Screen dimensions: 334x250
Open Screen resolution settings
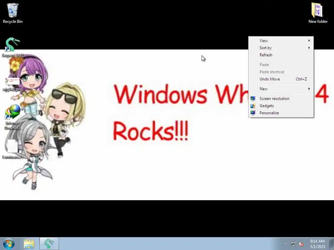click(281, 98)
